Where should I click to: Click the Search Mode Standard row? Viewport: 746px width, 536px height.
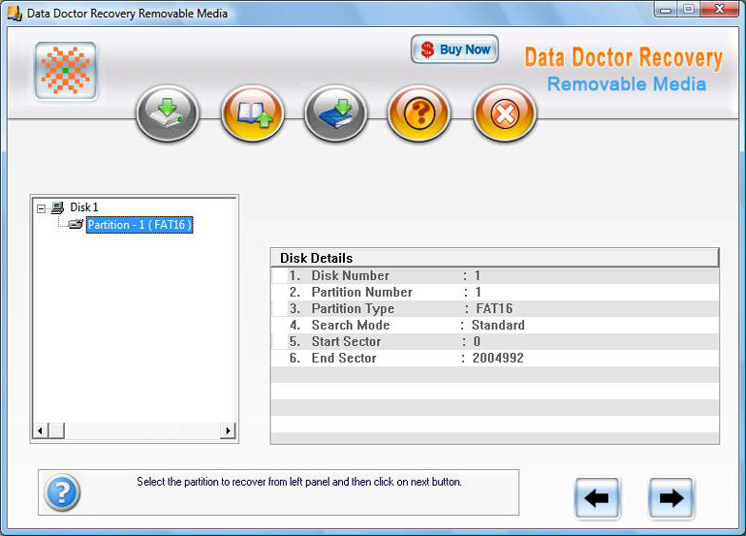pyautogui.click(x=495, y=325)
